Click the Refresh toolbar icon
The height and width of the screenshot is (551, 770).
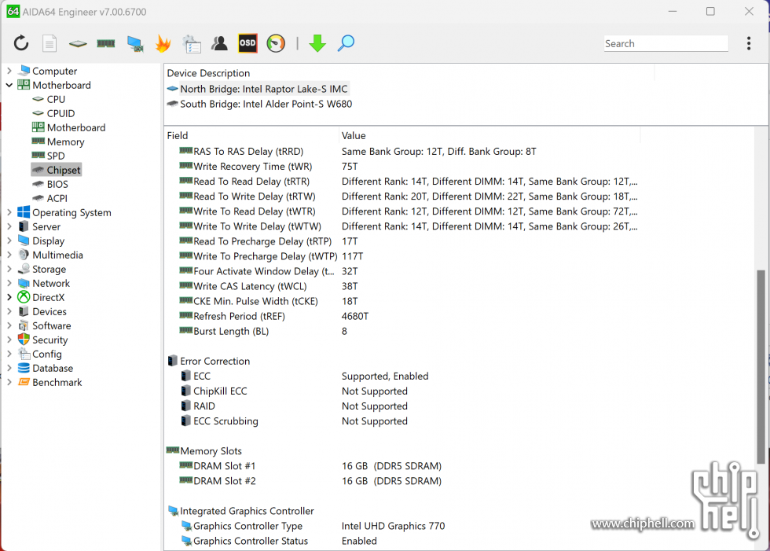21,43
